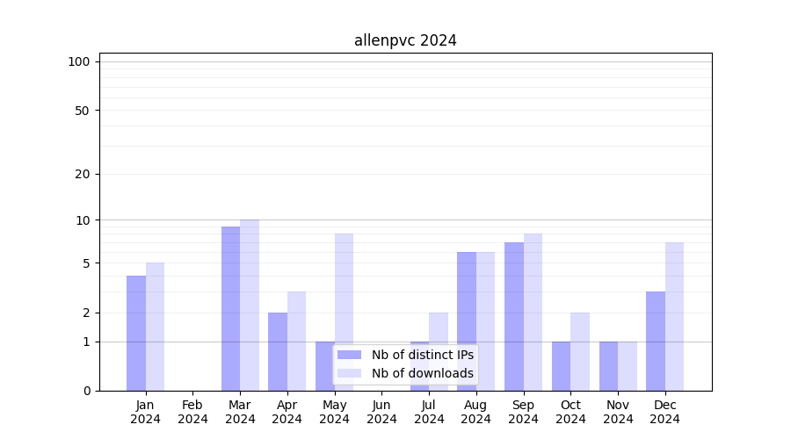Click the March distinct IPs bar
The image size is (791, 439).
coord(230,308)
